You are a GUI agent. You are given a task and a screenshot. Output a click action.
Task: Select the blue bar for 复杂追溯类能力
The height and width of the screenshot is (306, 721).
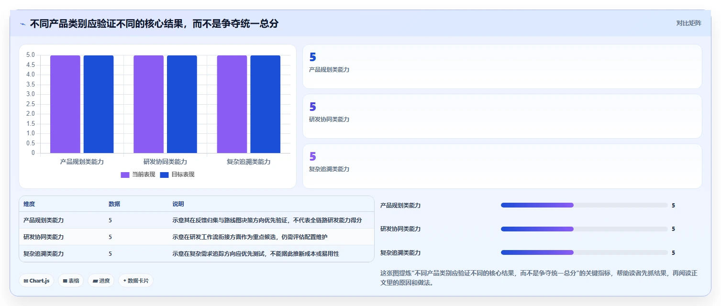pyautogui.click(x=265, y=104)
